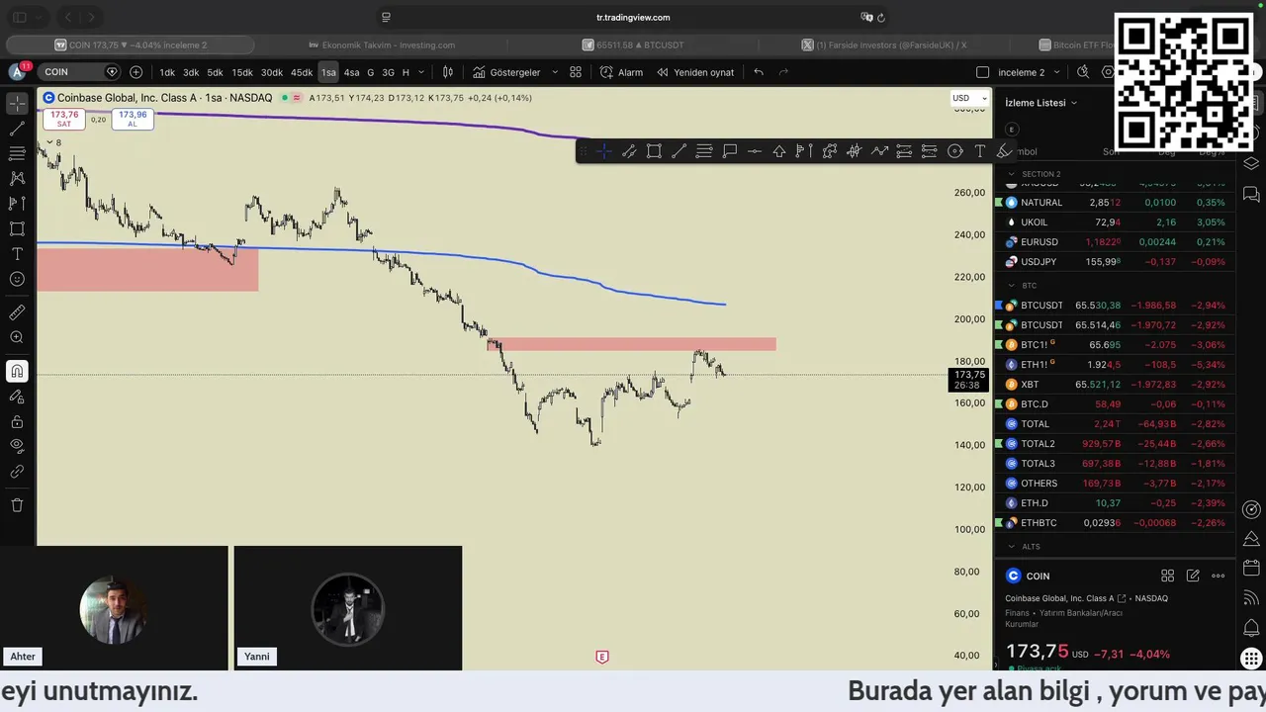Viewport: 1266px width, 712px height.
Task: Select the trend line tool in left sidebar
Action: tap(17, 129)
